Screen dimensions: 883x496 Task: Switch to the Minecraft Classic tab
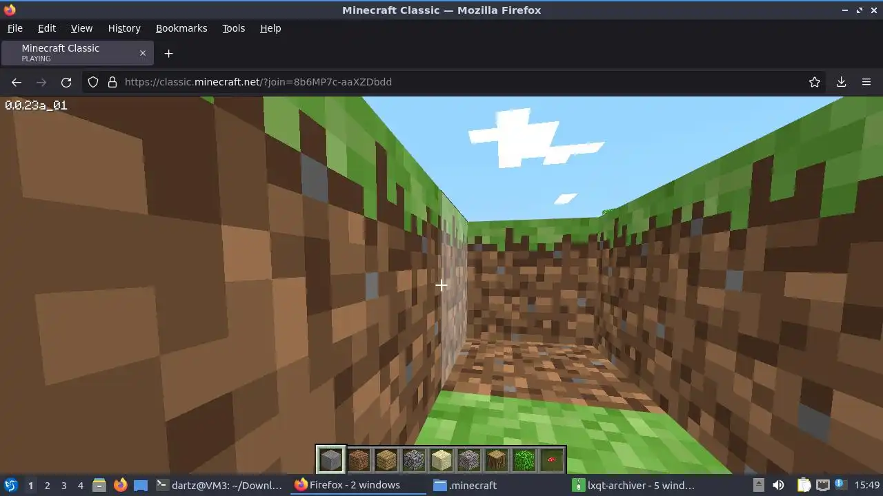point(77,53)
